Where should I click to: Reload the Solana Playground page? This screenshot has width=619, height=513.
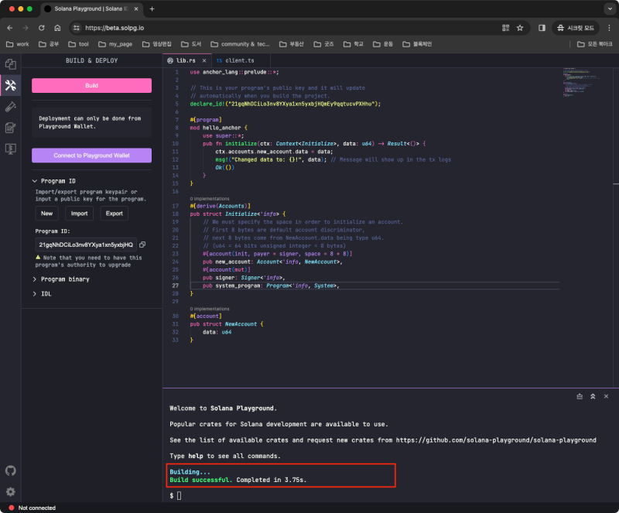[x=42, y=28]
